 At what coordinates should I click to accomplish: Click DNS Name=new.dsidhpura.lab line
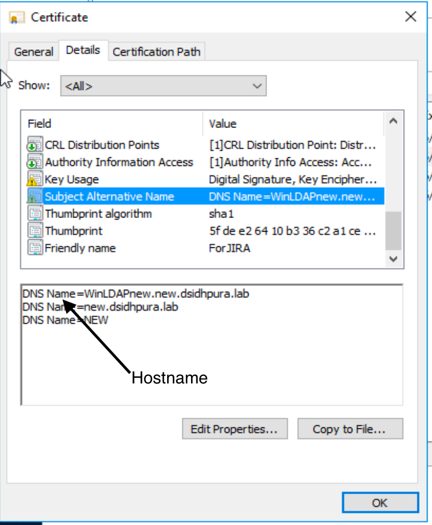coord(100,306)
